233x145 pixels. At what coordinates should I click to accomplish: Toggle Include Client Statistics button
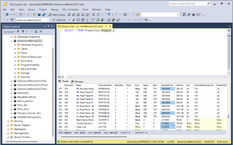103,20
